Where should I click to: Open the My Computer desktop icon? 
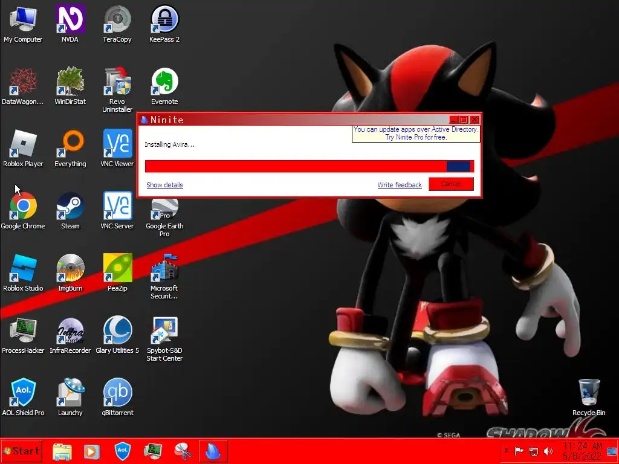pyautogui.click(x=23, y=24)
